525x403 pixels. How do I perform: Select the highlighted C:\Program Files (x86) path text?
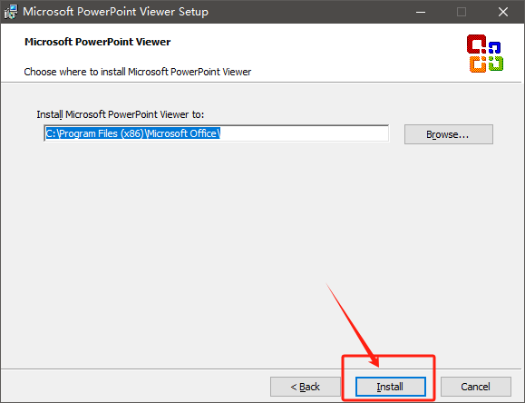click(132, 133)
